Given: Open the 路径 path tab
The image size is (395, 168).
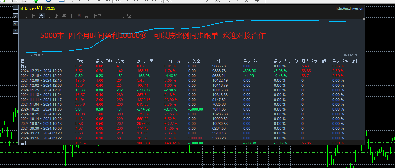Looking at the screenshot, I should 127,16.
